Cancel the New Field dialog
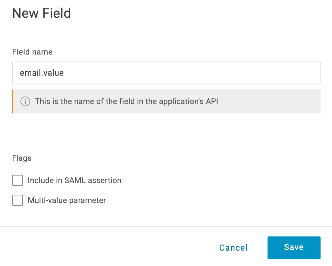 pos(233,248)
